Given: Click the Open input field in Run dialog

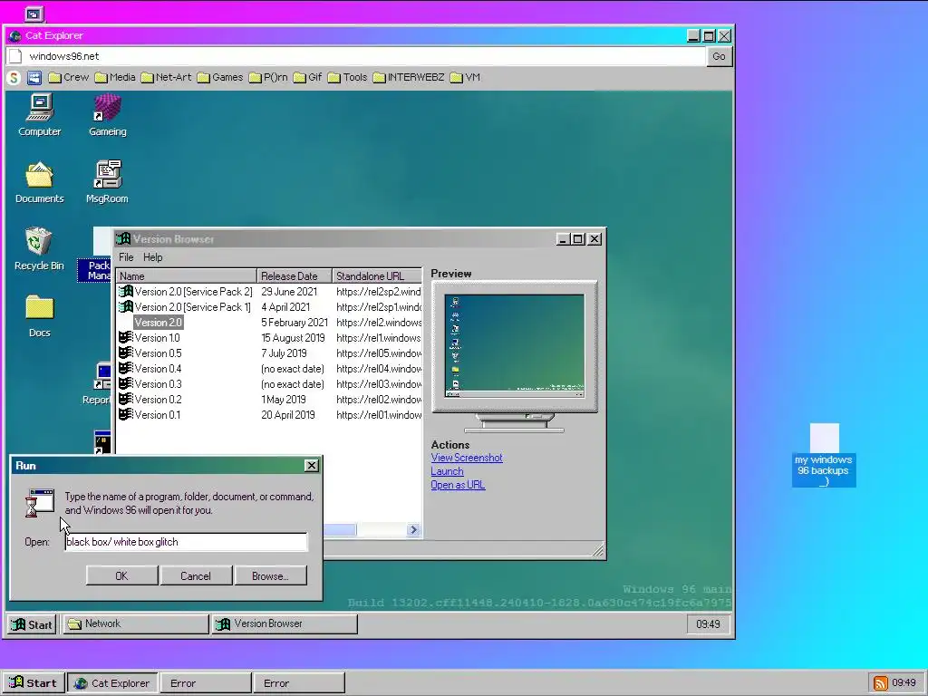Looking at the screenshot, I should point(186,542).
